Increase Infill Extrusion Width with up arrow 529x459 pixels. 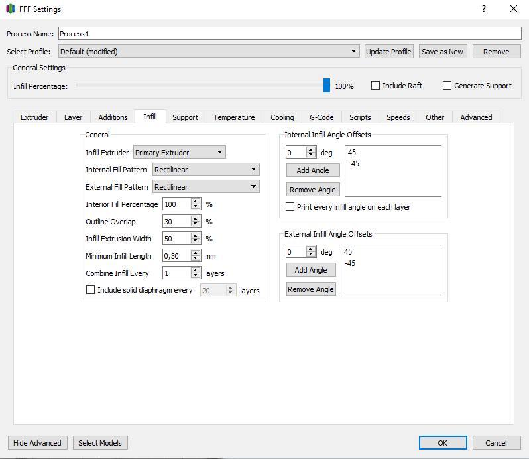click(x=196, y=236)
